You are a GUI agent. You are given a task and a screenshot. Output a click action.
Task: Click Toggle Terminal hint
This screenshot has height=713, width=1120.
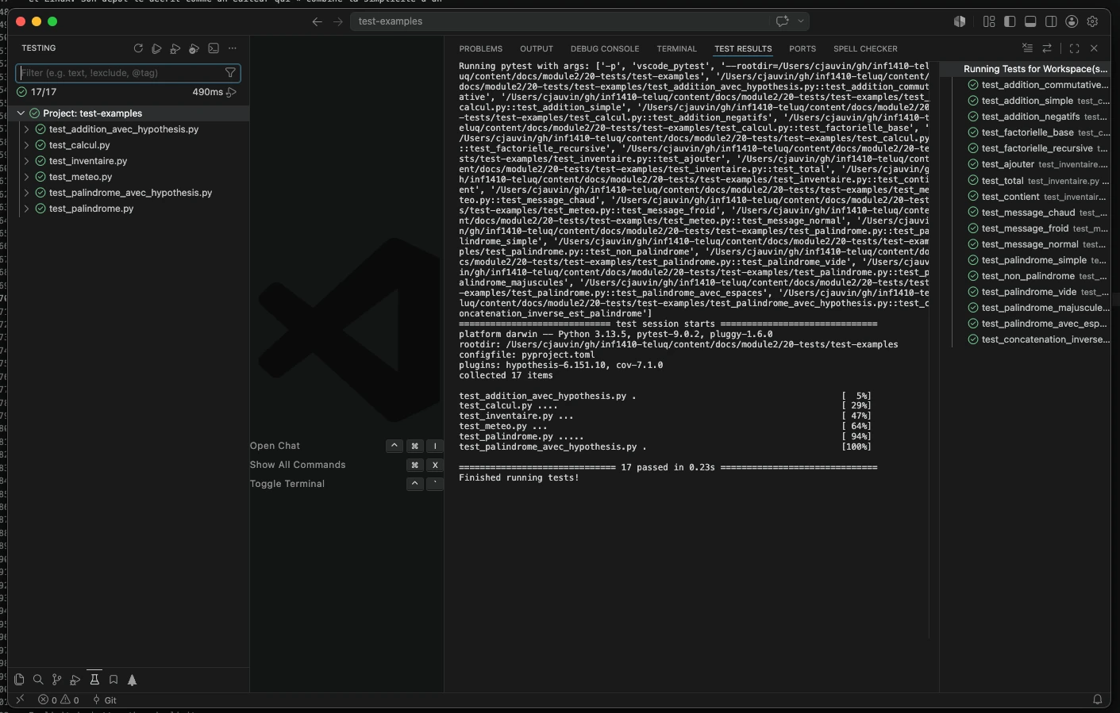pyautogui.click(x=287, y=484)
